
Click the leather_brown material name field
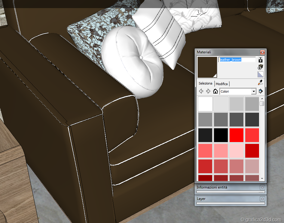(237, 60)
